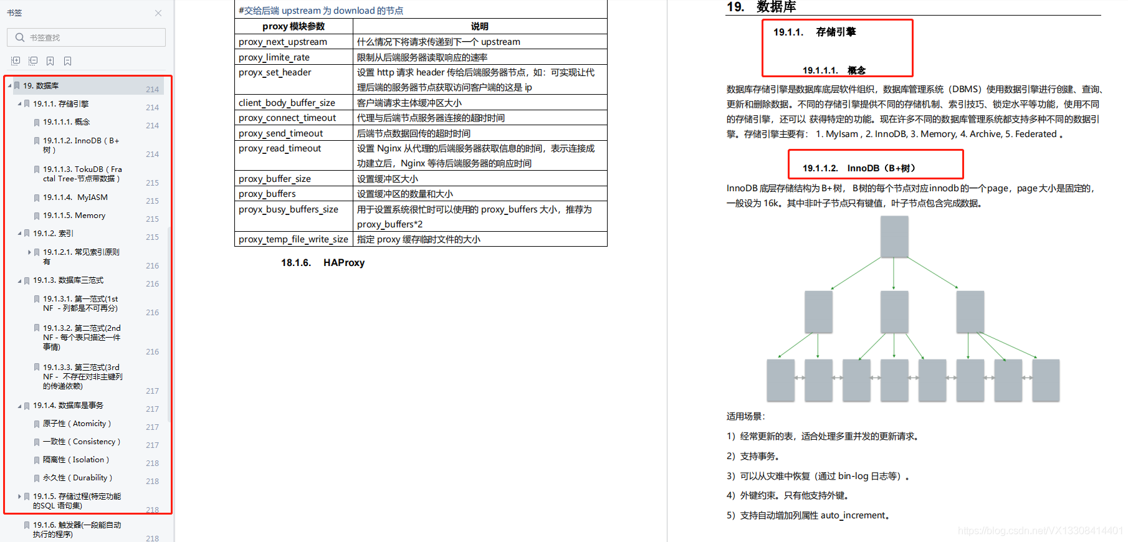Expand the 19.1.5. 存储过程 node
The image size is (1128, 542).
coord(19,497)
